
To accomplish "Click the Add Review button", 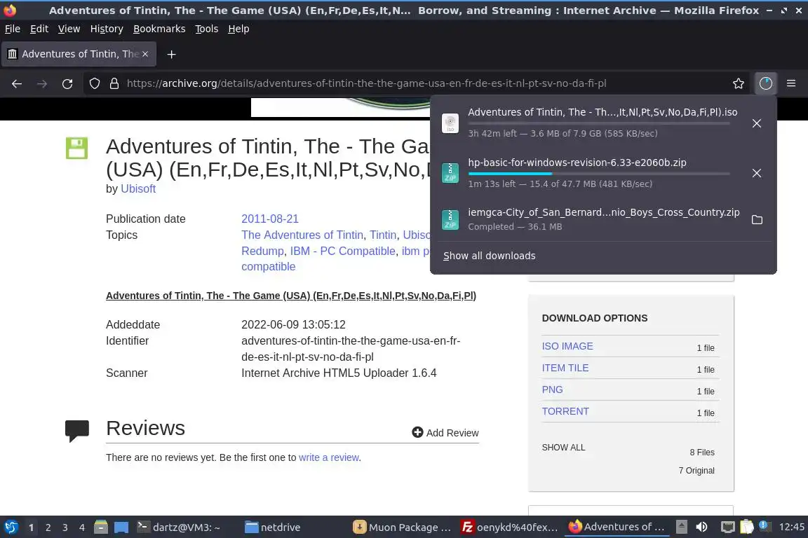I will coord(445,432).
